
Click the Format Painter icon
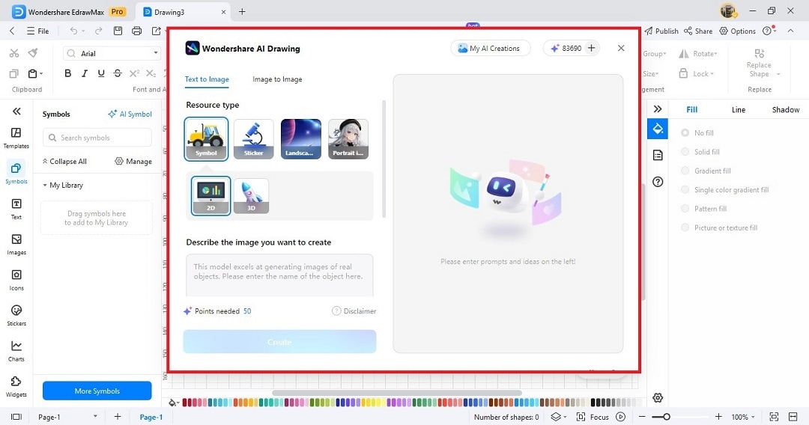(x=33, y=53)
